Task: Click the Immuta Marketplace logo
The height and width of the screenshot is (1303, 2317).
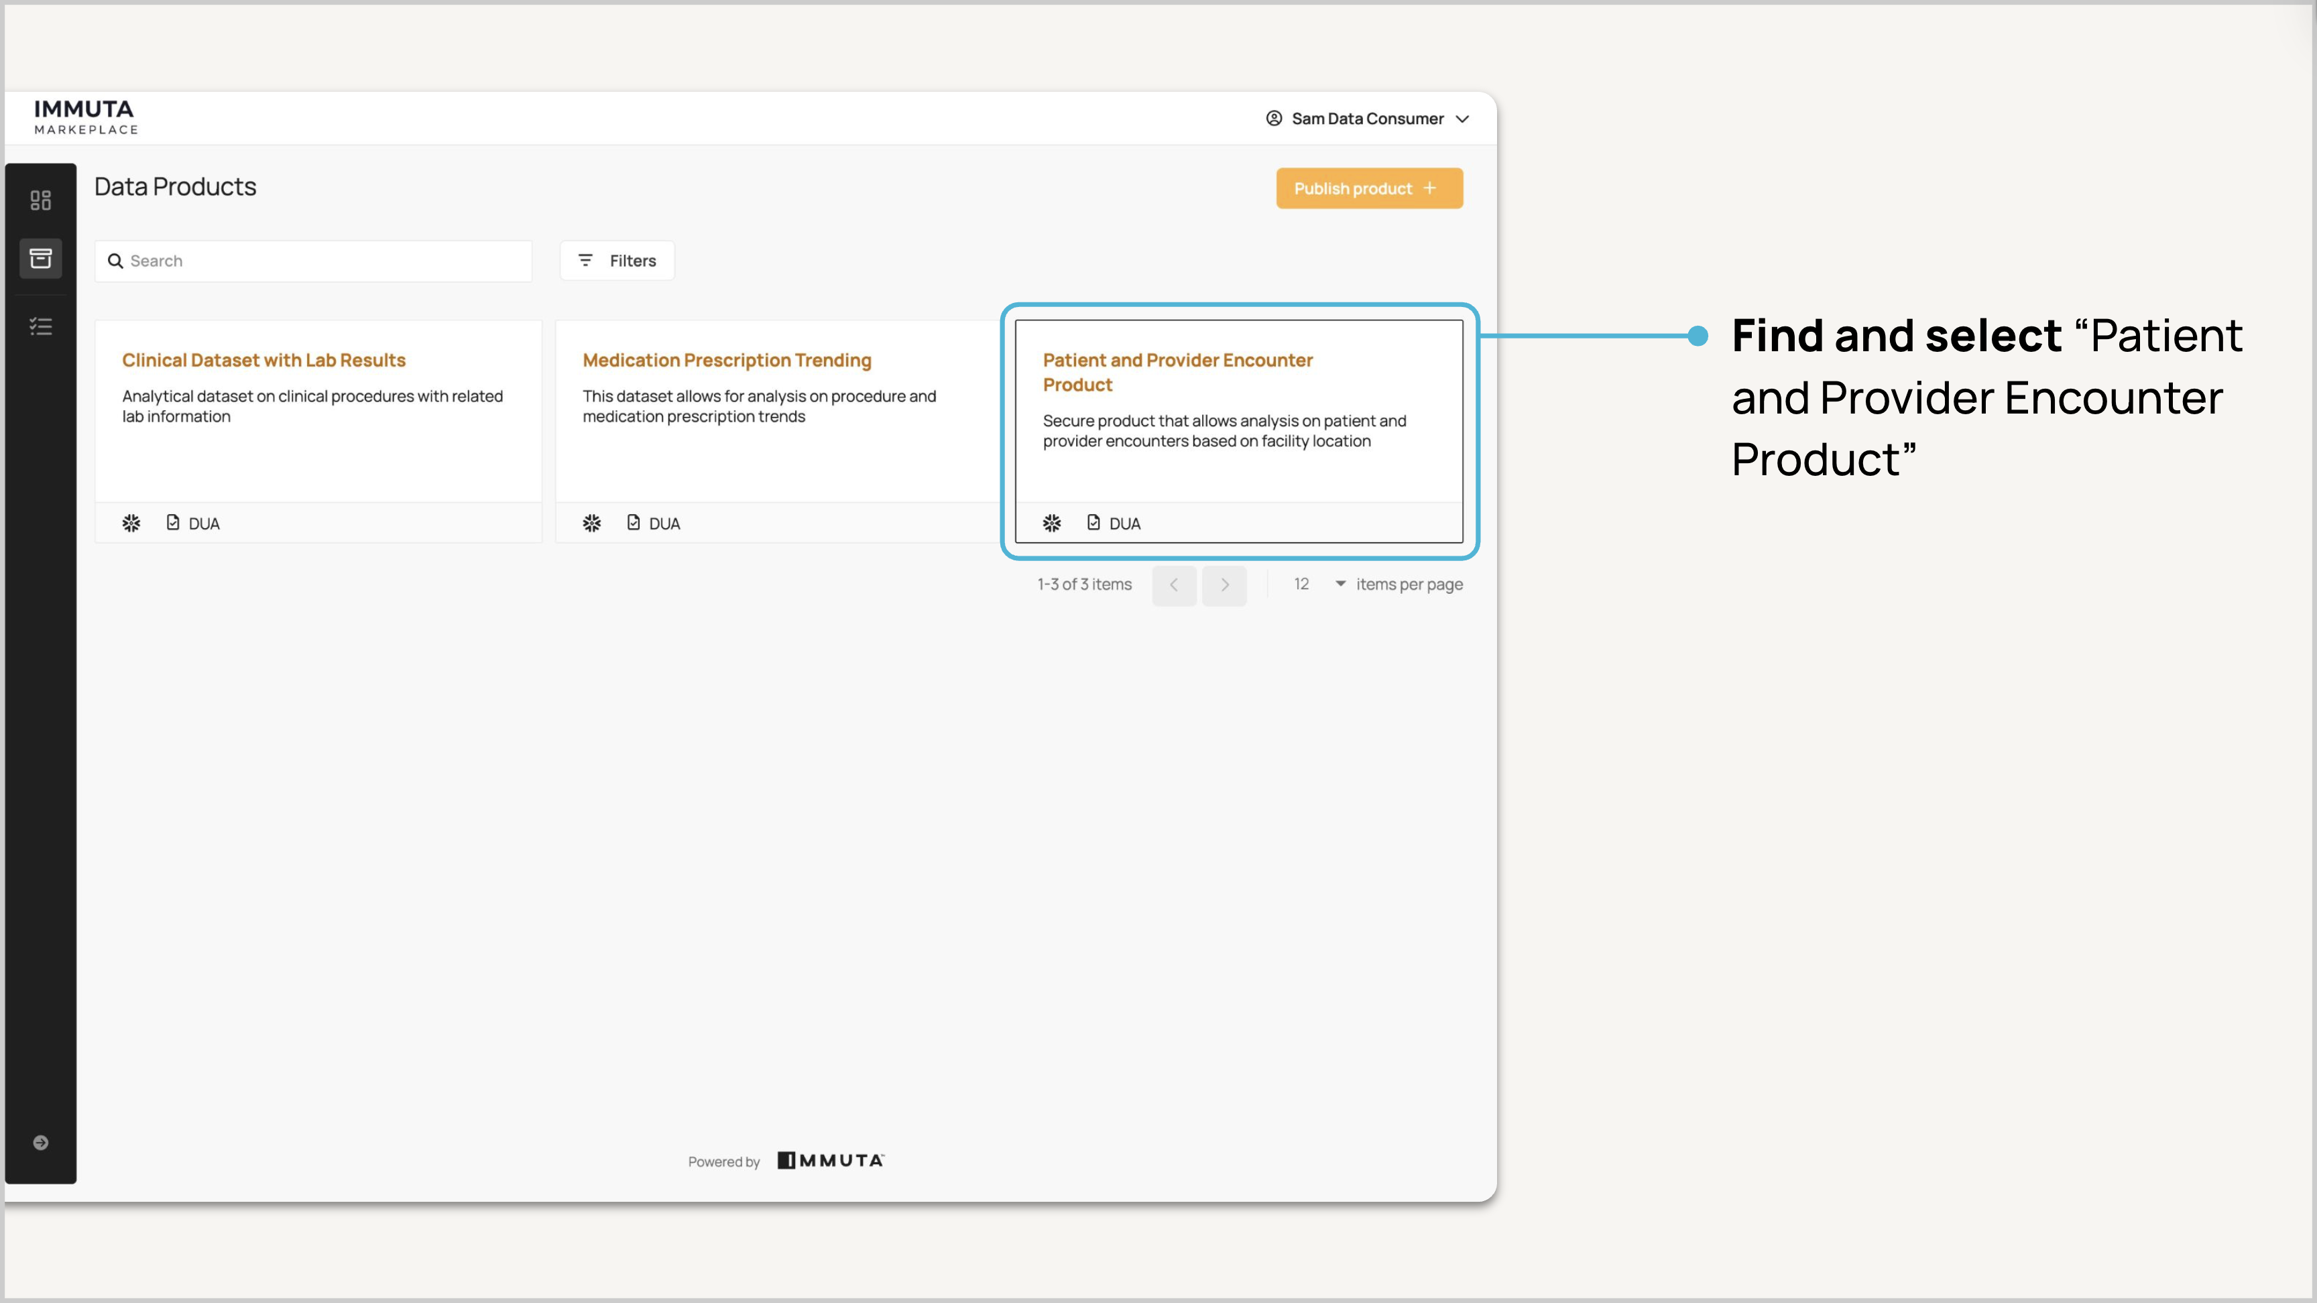Action: tap(85, 118)
